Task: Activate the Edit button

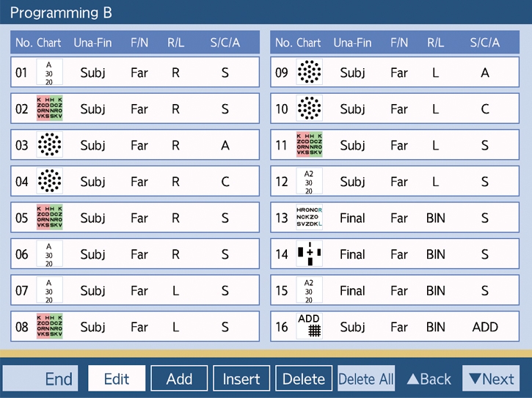Action: (x=117, y=379)
